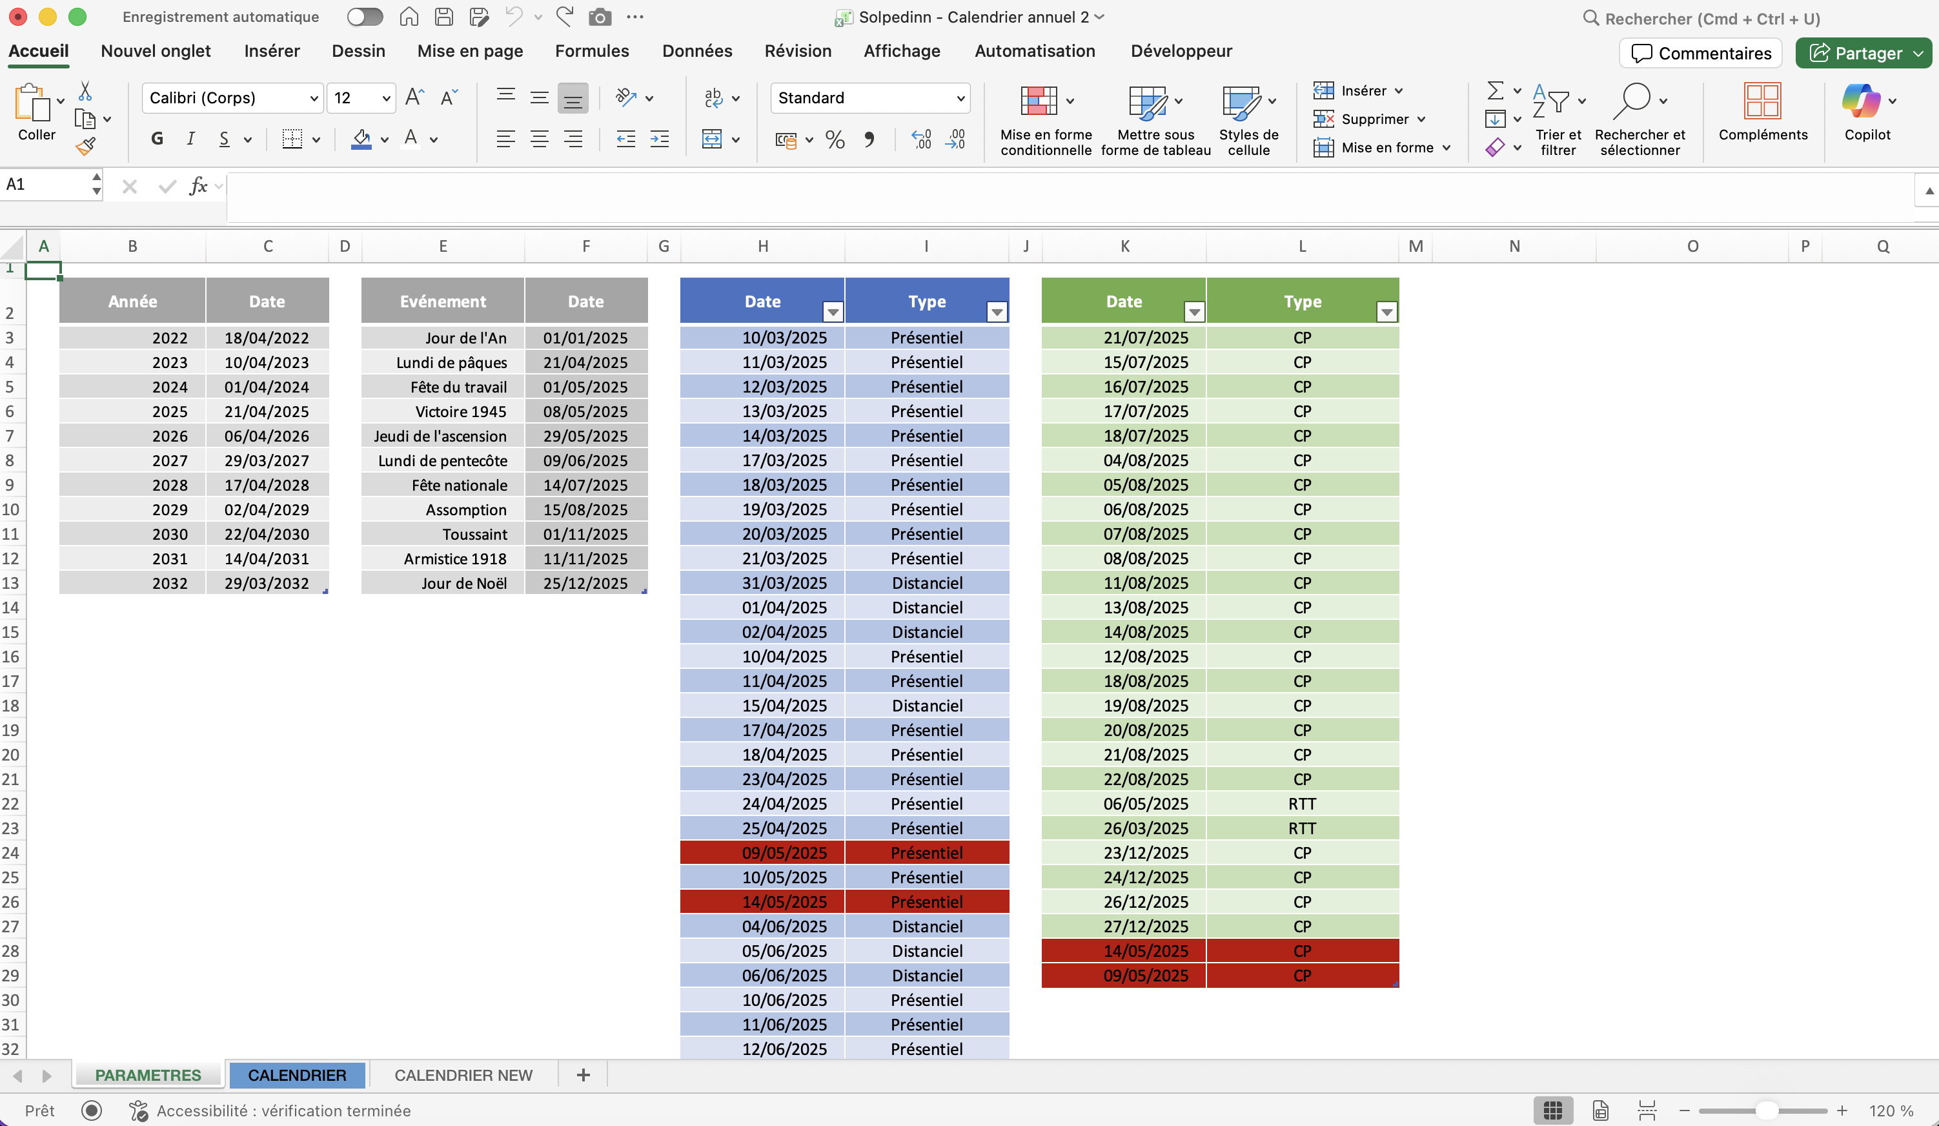Screen dimensions: 1939x1126
Task: Click the cut scissors icon
Action: (x=85, y=92)
